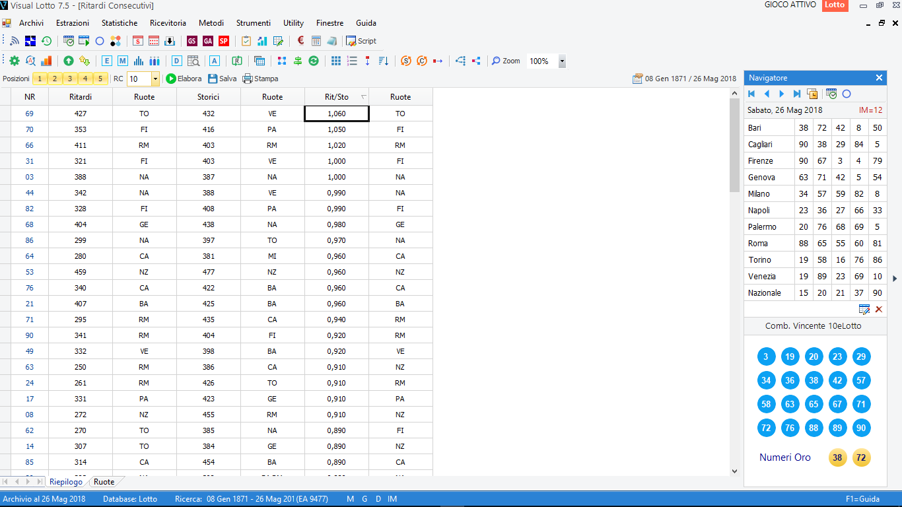Viewport: 902px width, 507px height.
Task: Toggle Posizioni button 4
Action: [x=85, y=79]
